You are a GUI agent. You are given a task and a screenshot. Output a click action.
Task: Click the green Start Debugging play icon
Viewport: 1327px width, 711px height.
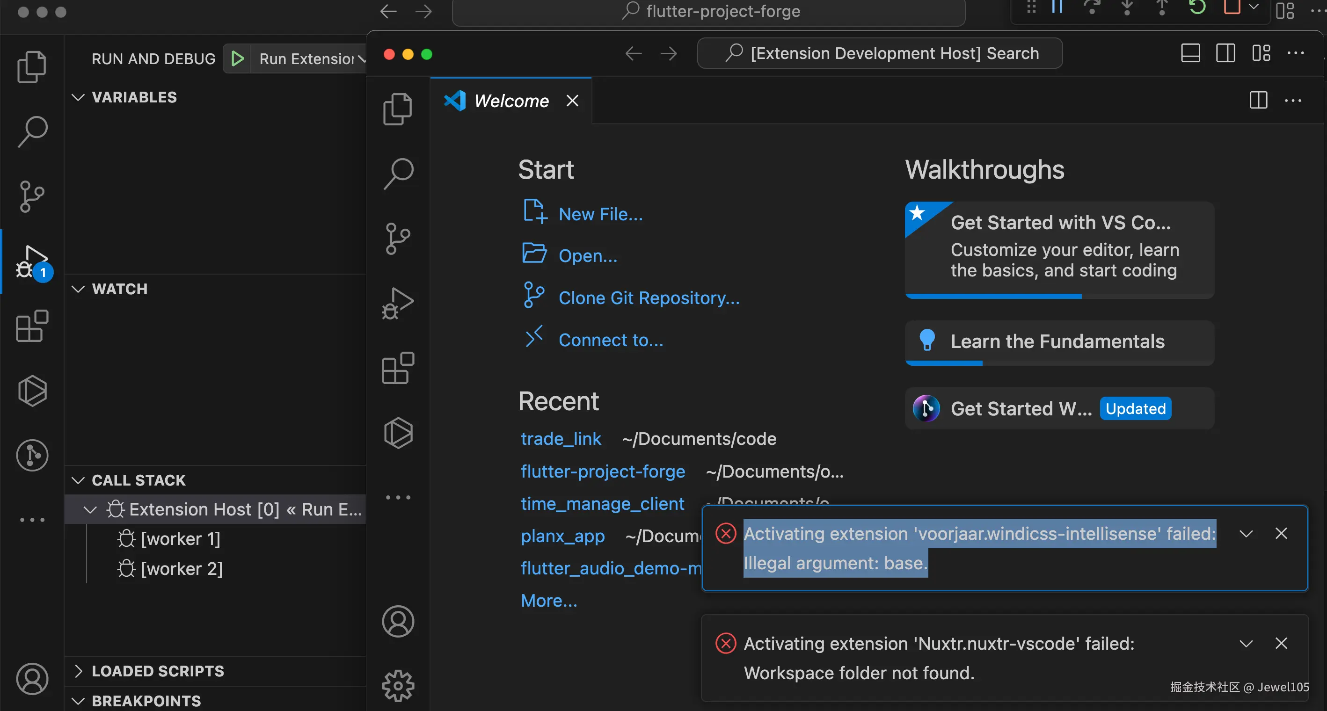pos(238,58)
